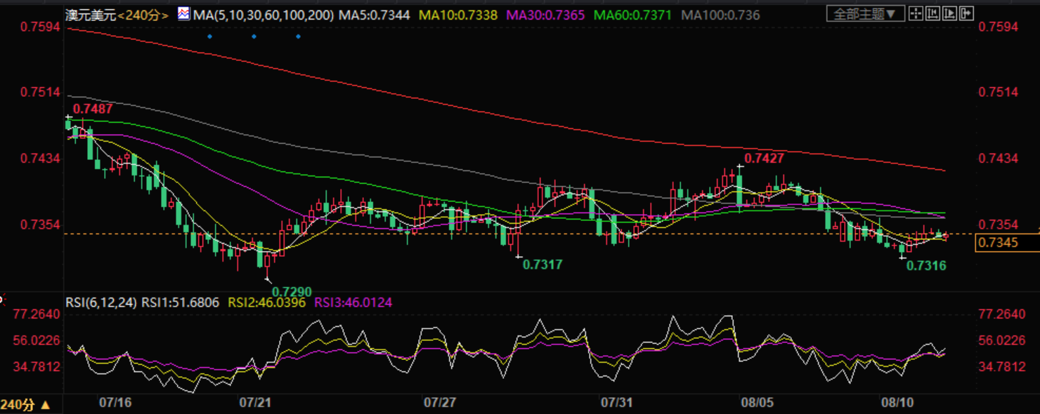Click the play-forward chart axis icon
Image resolution: width=1040 pixels, height=414 pixels.
[949, 13]
